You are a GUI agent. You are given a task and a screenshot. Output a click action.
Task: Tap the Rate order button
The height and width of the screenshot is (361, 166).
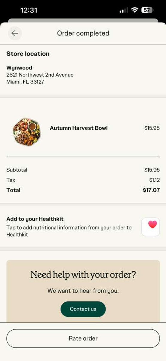pyautogui.click(x=83, y=338)
